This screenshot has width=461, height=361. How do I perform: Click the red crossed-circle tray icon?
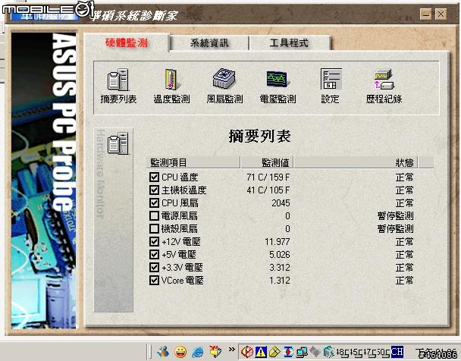pyautogui.click(x=246, y=352)
